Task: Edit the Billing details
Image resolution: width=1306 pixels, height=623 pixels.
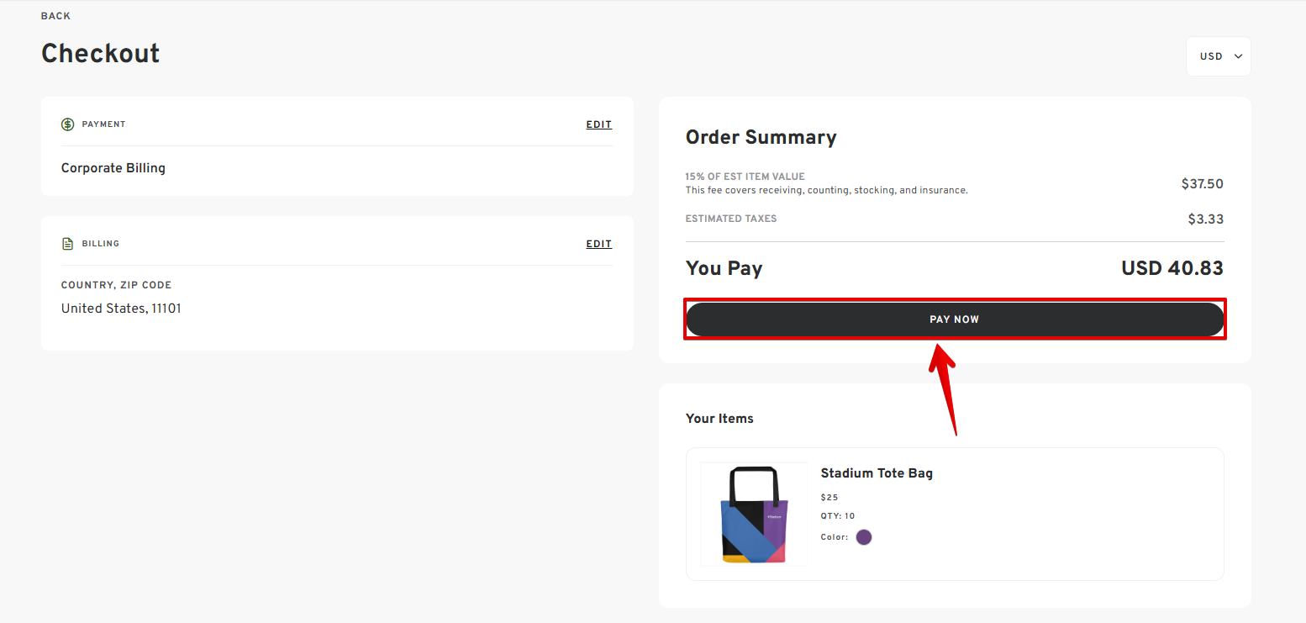Action: pyautogui.click(x=598, y=244)
